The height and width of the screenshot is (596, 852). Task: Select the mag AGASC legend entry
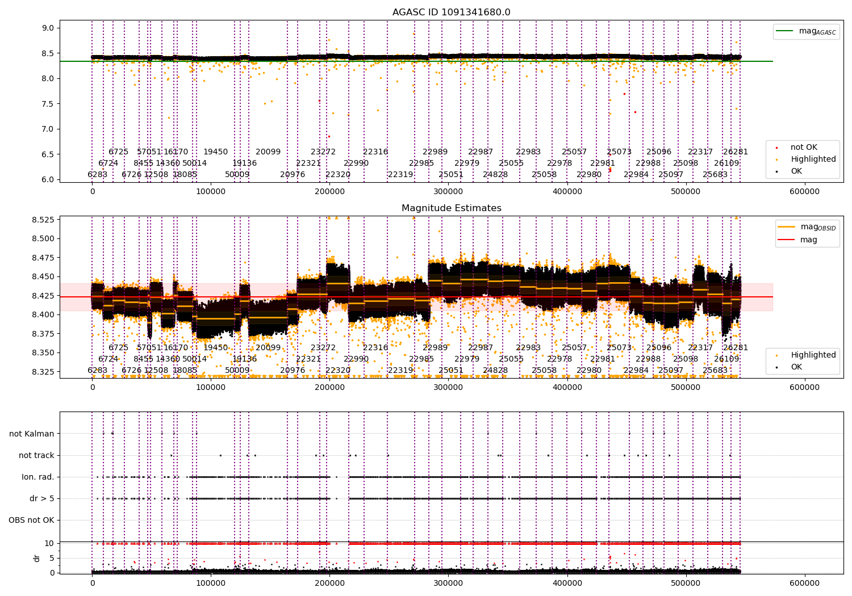[807, 31]
